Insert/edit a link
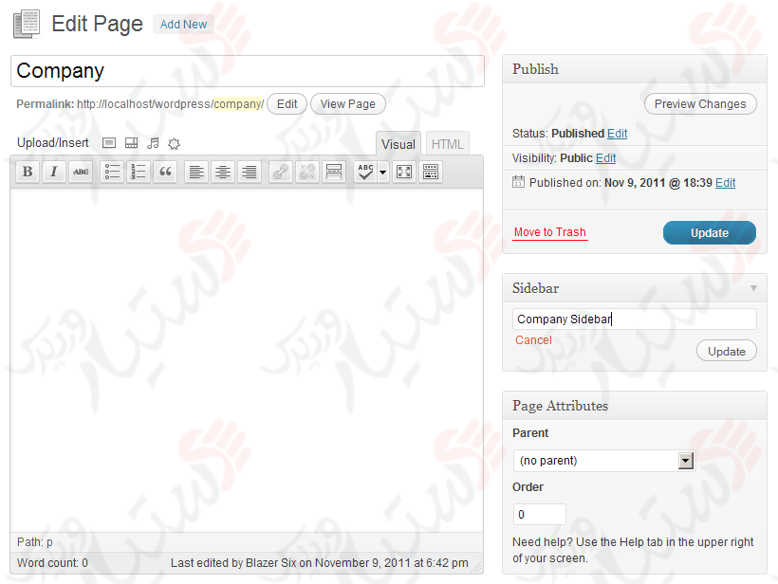 [x=281, y=172]
